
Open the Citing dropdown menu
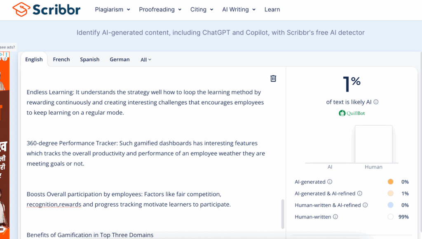coord(202,9)
